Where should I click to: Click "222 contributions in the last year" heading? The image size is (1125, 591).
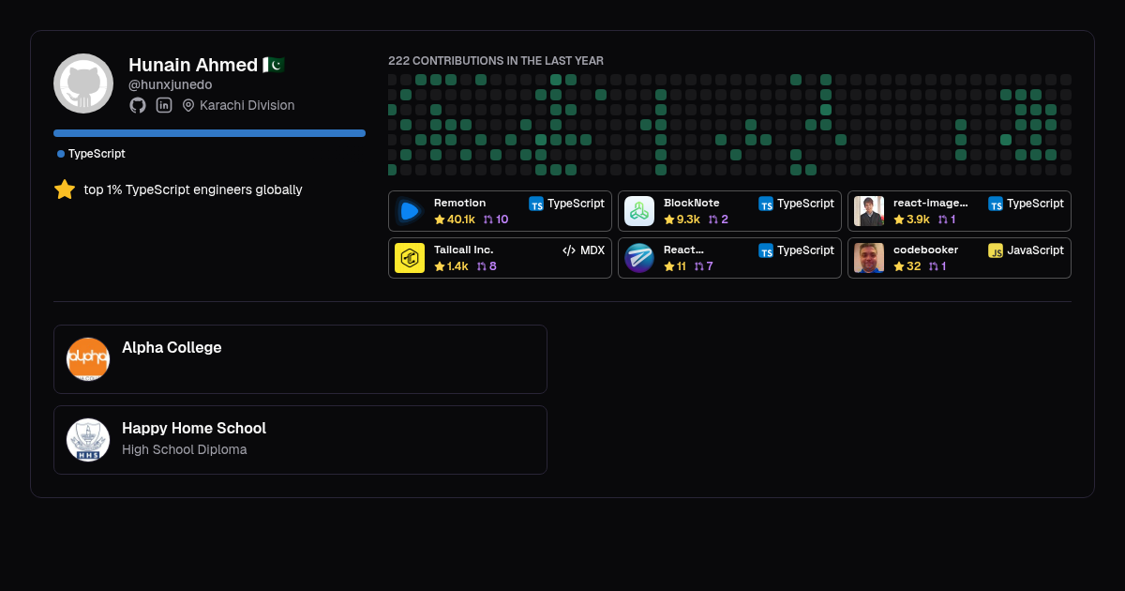tap(496, 61)
